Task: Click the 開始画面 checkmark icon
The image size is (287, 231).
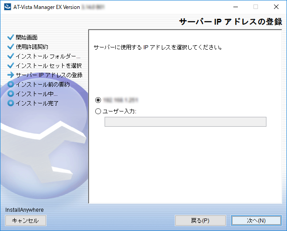Action: (11, 37)
